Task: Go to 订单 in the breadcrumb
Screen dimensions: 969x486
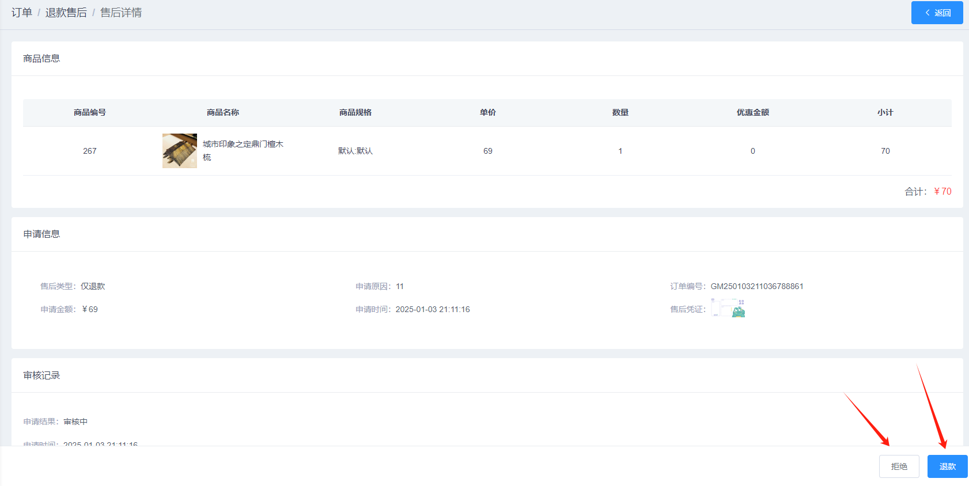Action: point(22,13)
